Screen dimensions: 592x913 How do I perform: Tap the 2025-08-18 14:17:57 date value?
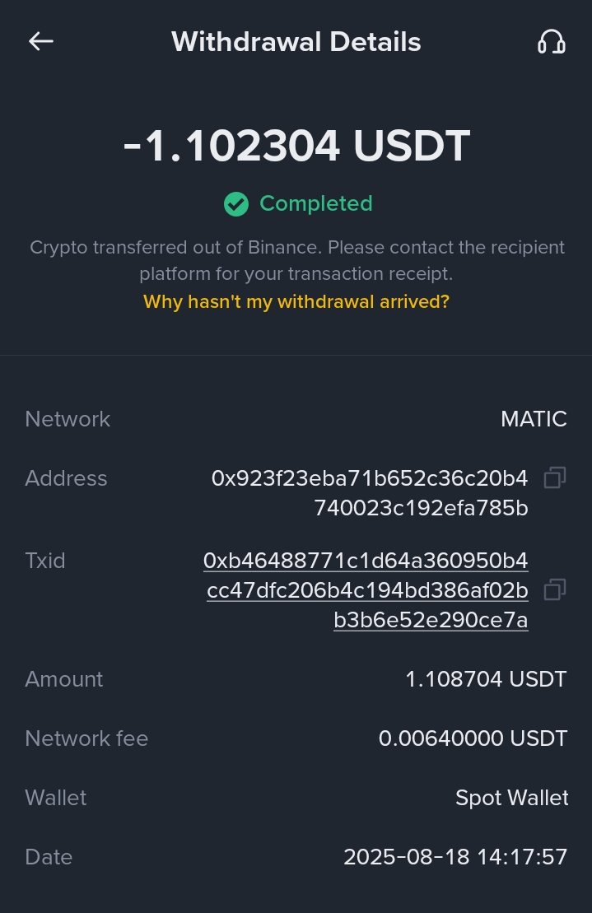point(455,857)
